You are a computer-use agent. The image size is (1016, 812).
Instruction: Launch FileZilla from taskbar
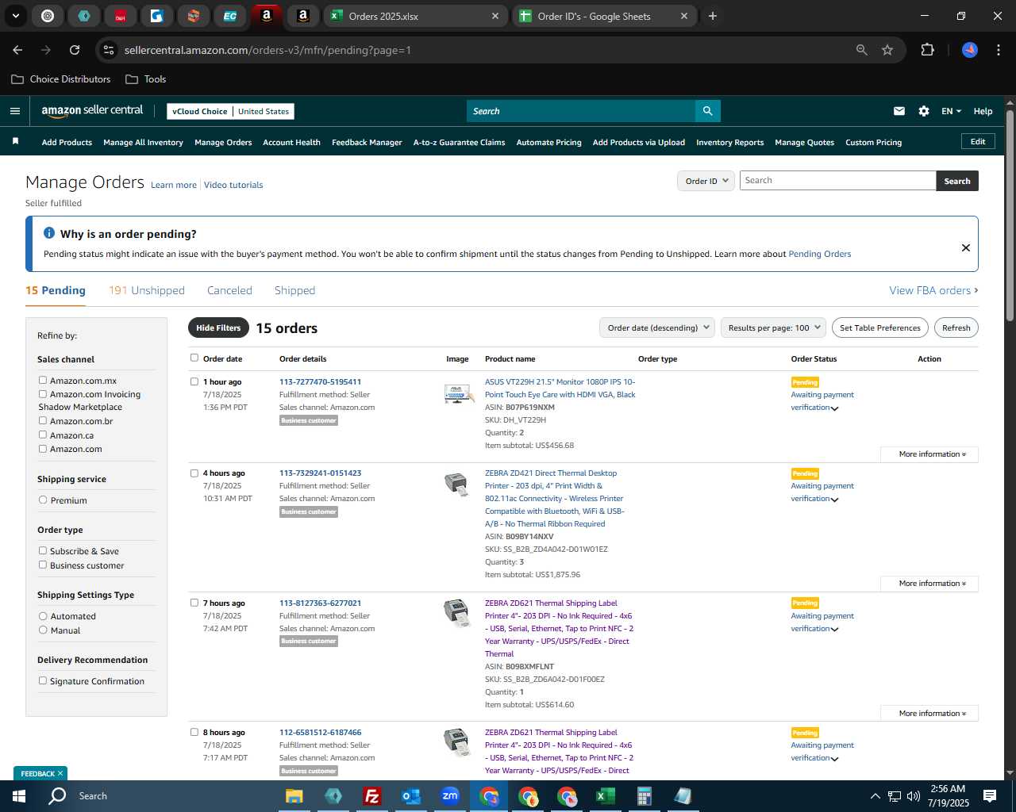(x=371, y=796)
